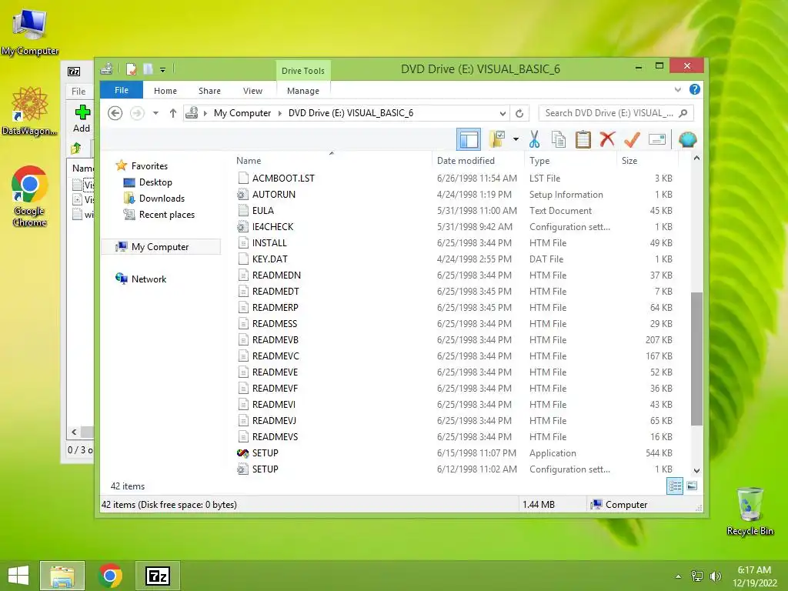Sort by the Size column header
The height and width of the screenshot is (591, 788).
[x=647, y=160]
